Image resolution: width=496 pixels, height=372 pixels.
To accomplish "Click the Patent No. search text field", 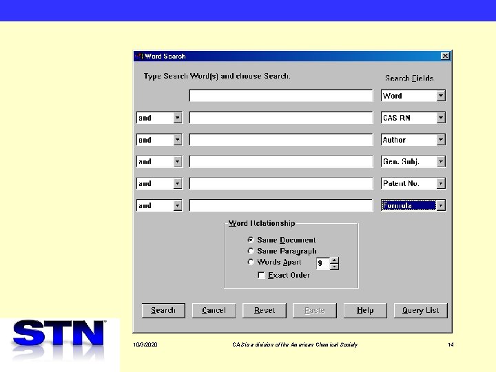I will pyautogui.click(x=281, y=183).
